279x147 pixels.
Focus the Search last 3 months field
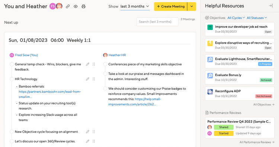(157, 22)
